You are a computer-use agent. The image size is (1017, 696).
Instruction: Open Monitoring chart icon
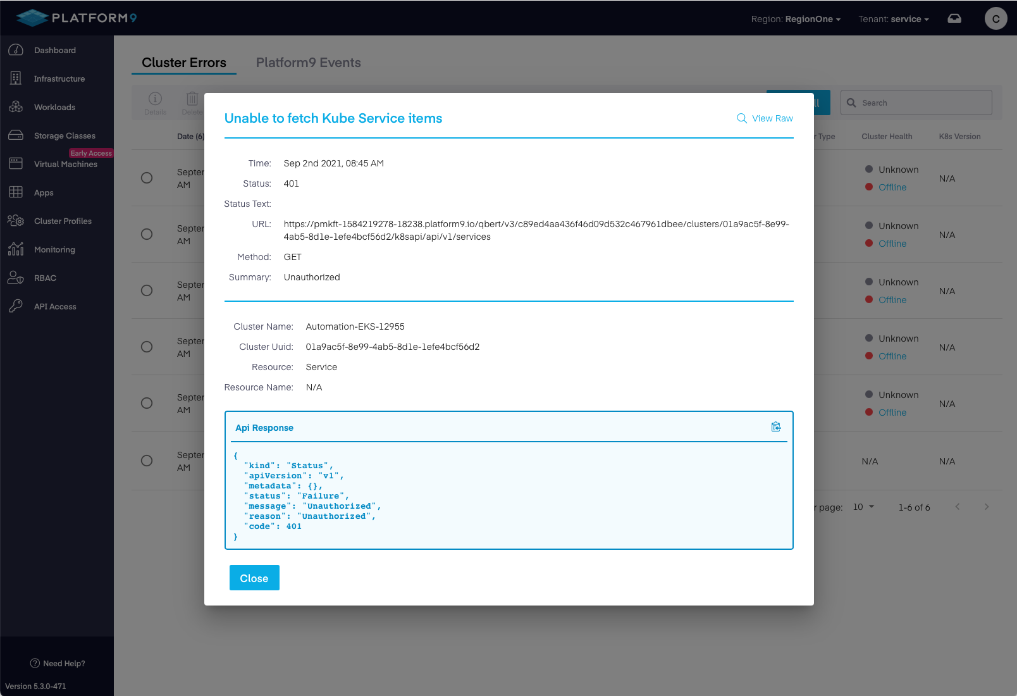[x=16, y=249]
